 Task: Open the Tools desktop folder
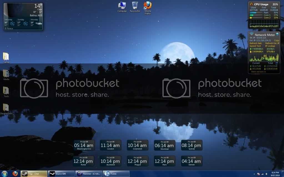[x=6, y=91]
